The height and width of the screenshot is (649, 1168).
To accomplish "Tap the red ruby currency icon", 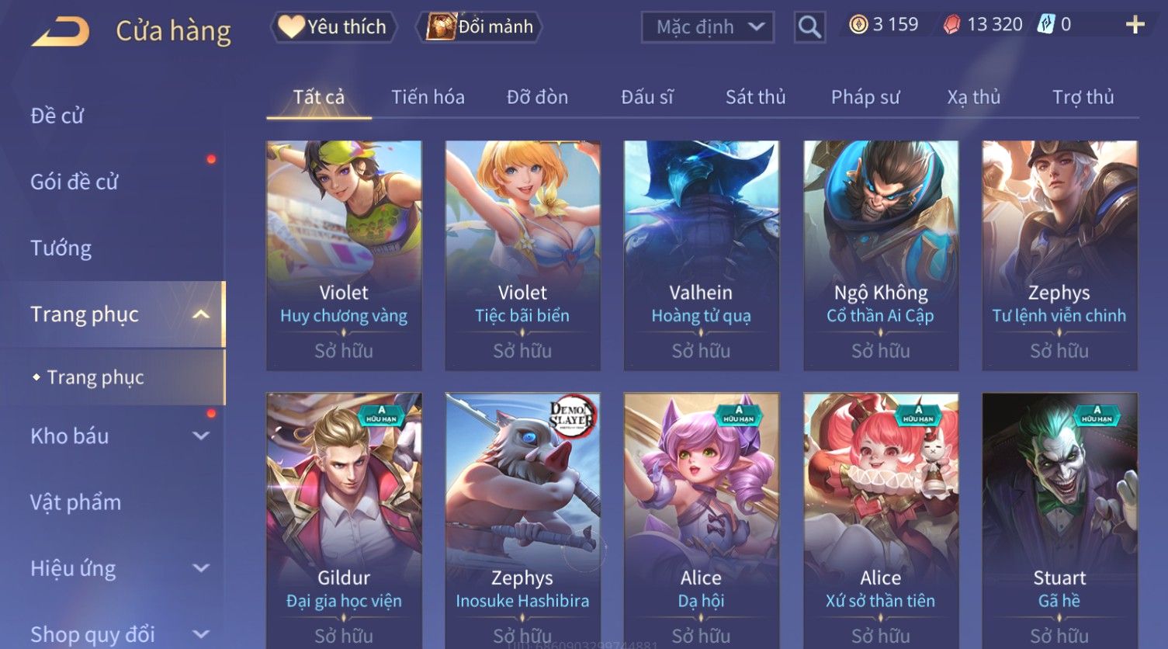I will click(951, 25).
